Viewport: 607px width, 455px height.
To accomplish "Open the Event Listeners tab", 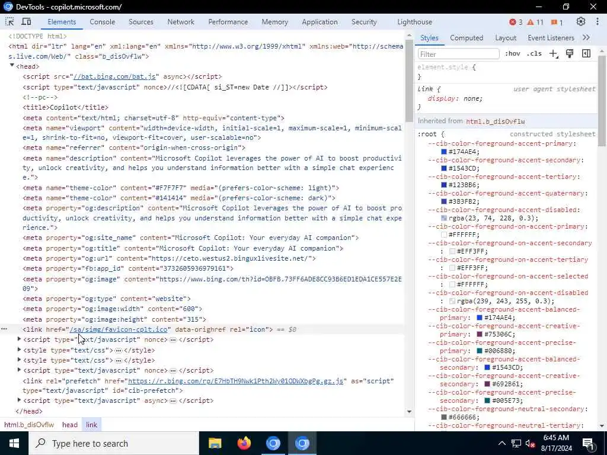I will [x=551, y=38].
